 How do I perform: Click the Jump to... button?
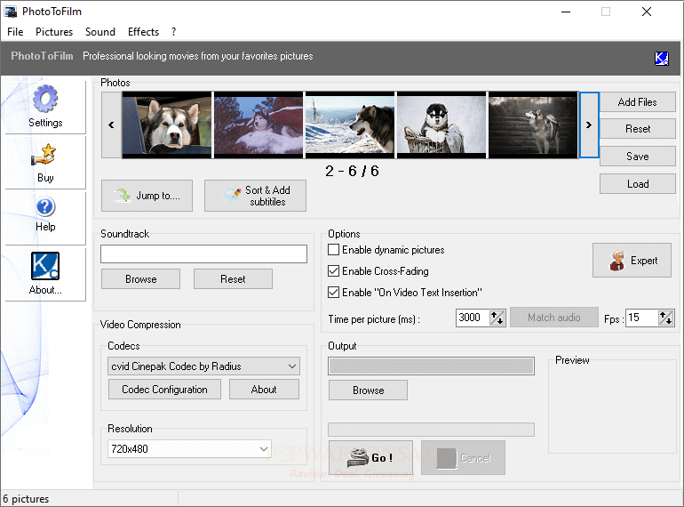coord(147,196)
